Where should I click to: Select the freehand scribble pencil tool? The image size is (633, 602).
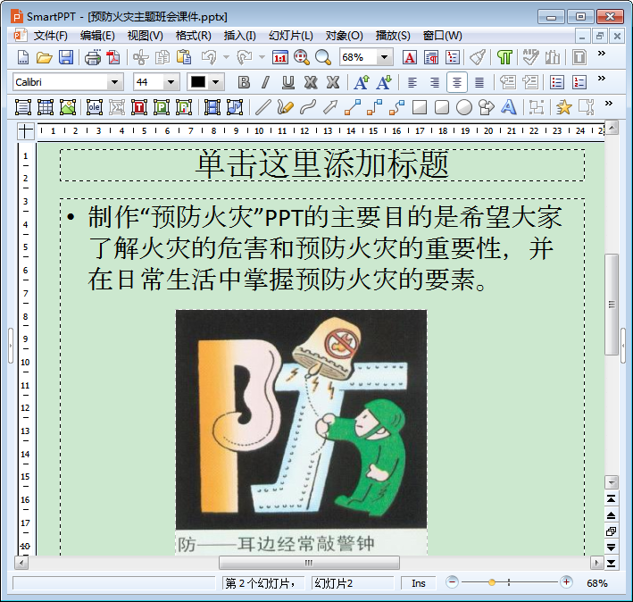[285, 107]
